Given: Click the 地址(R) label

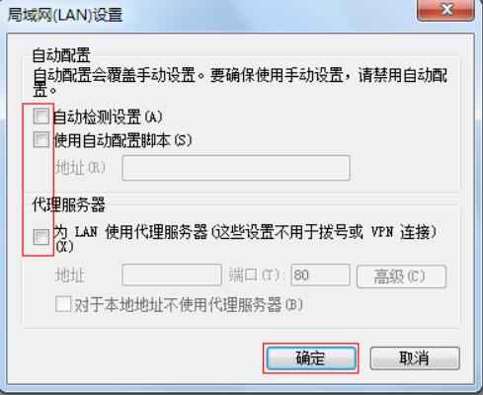Looking at the screenshot, I should [x=81, y=168].
